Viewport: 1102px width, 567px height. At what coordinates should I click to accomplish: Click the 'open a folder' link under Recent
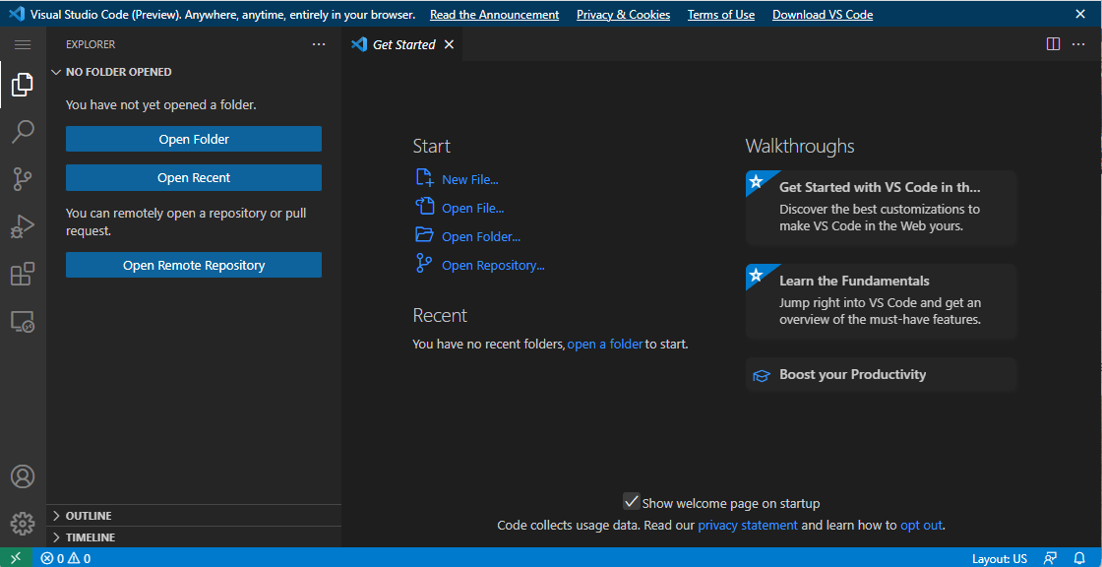click(x=605, y=344)
